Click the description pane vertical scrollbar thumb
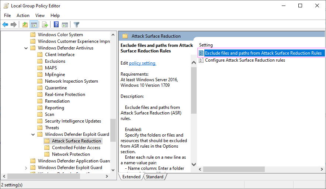 194,90
